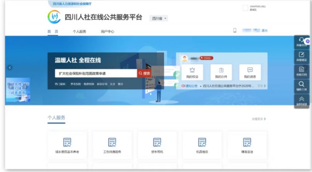The image size is (312, 172).
Task: Expand the 四川省 region dropdown
Action: coord(159,18)
